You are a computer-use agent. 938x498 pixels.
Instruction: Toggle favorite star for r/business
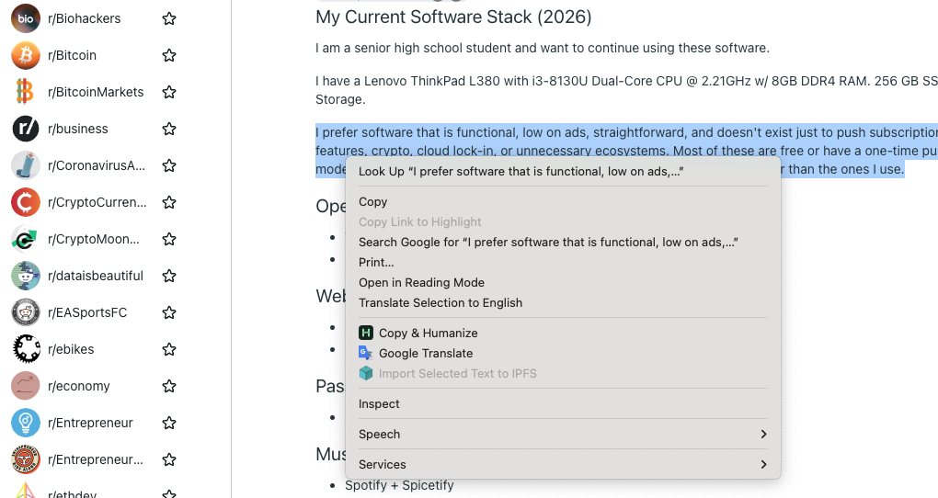(x=169, y=129)
